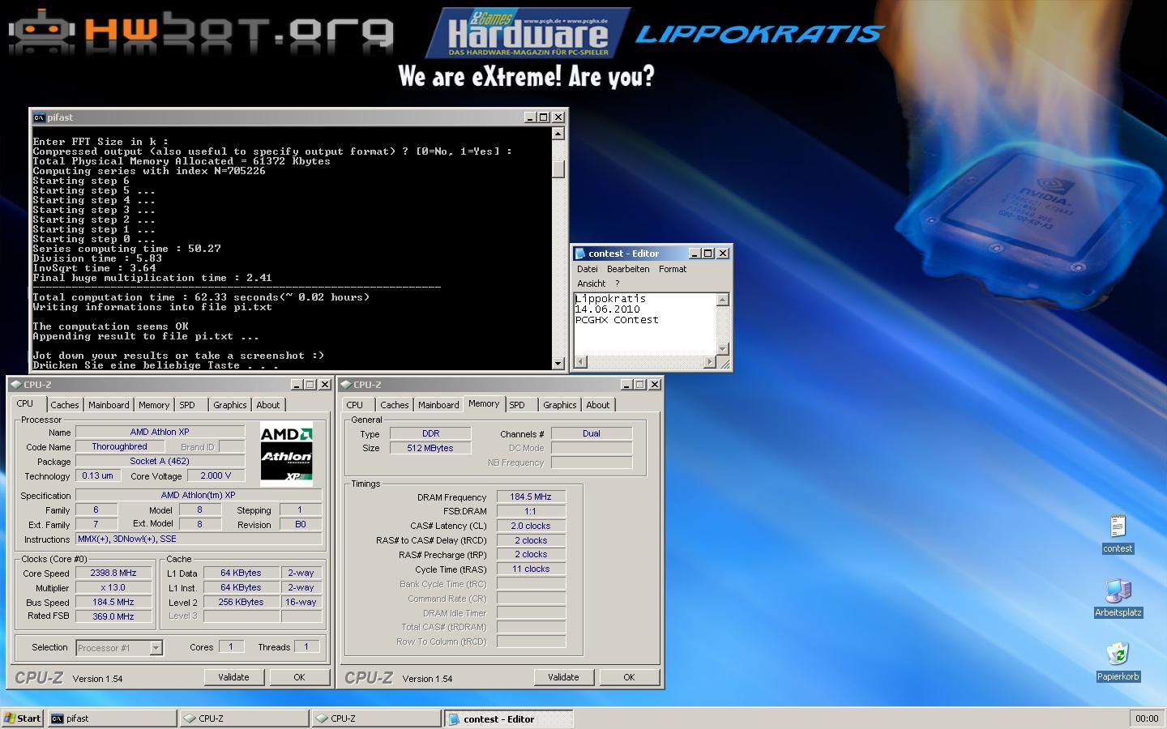1167x729 pixels.
Task: Switch to contest - Editor in the taskbar
Action: pos(509,718)
